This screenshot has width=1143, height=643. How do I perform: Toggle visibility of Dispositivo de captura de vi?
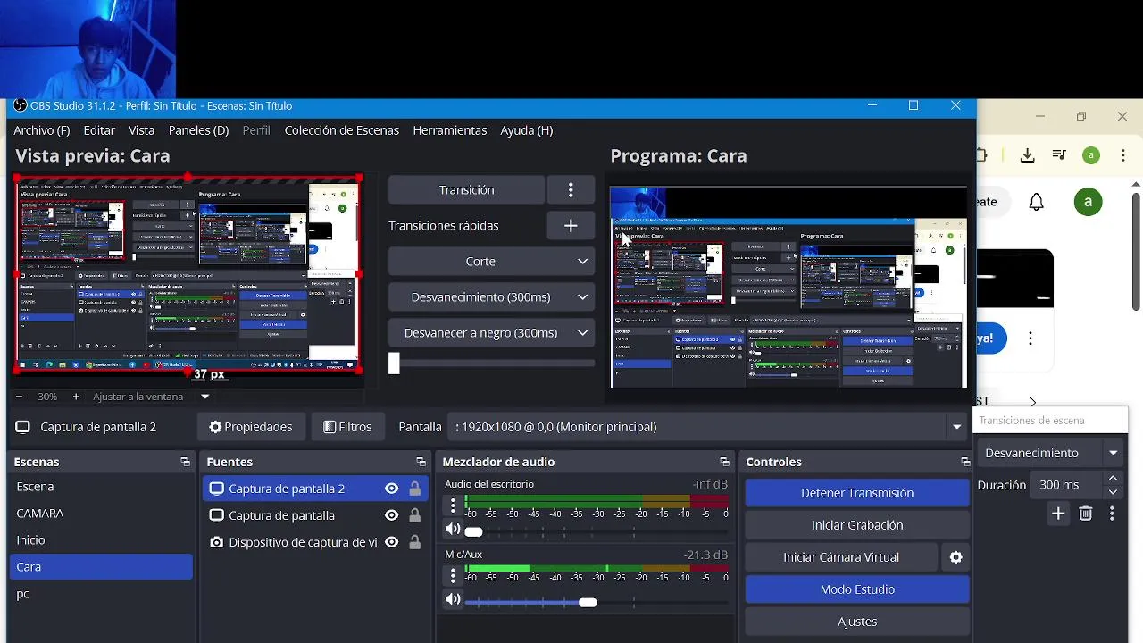391,542
